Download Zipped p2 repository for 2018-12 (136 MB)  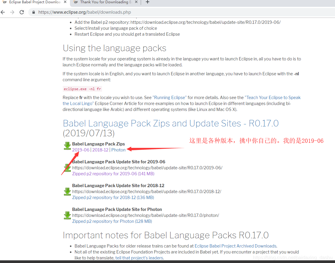point(113,198)
